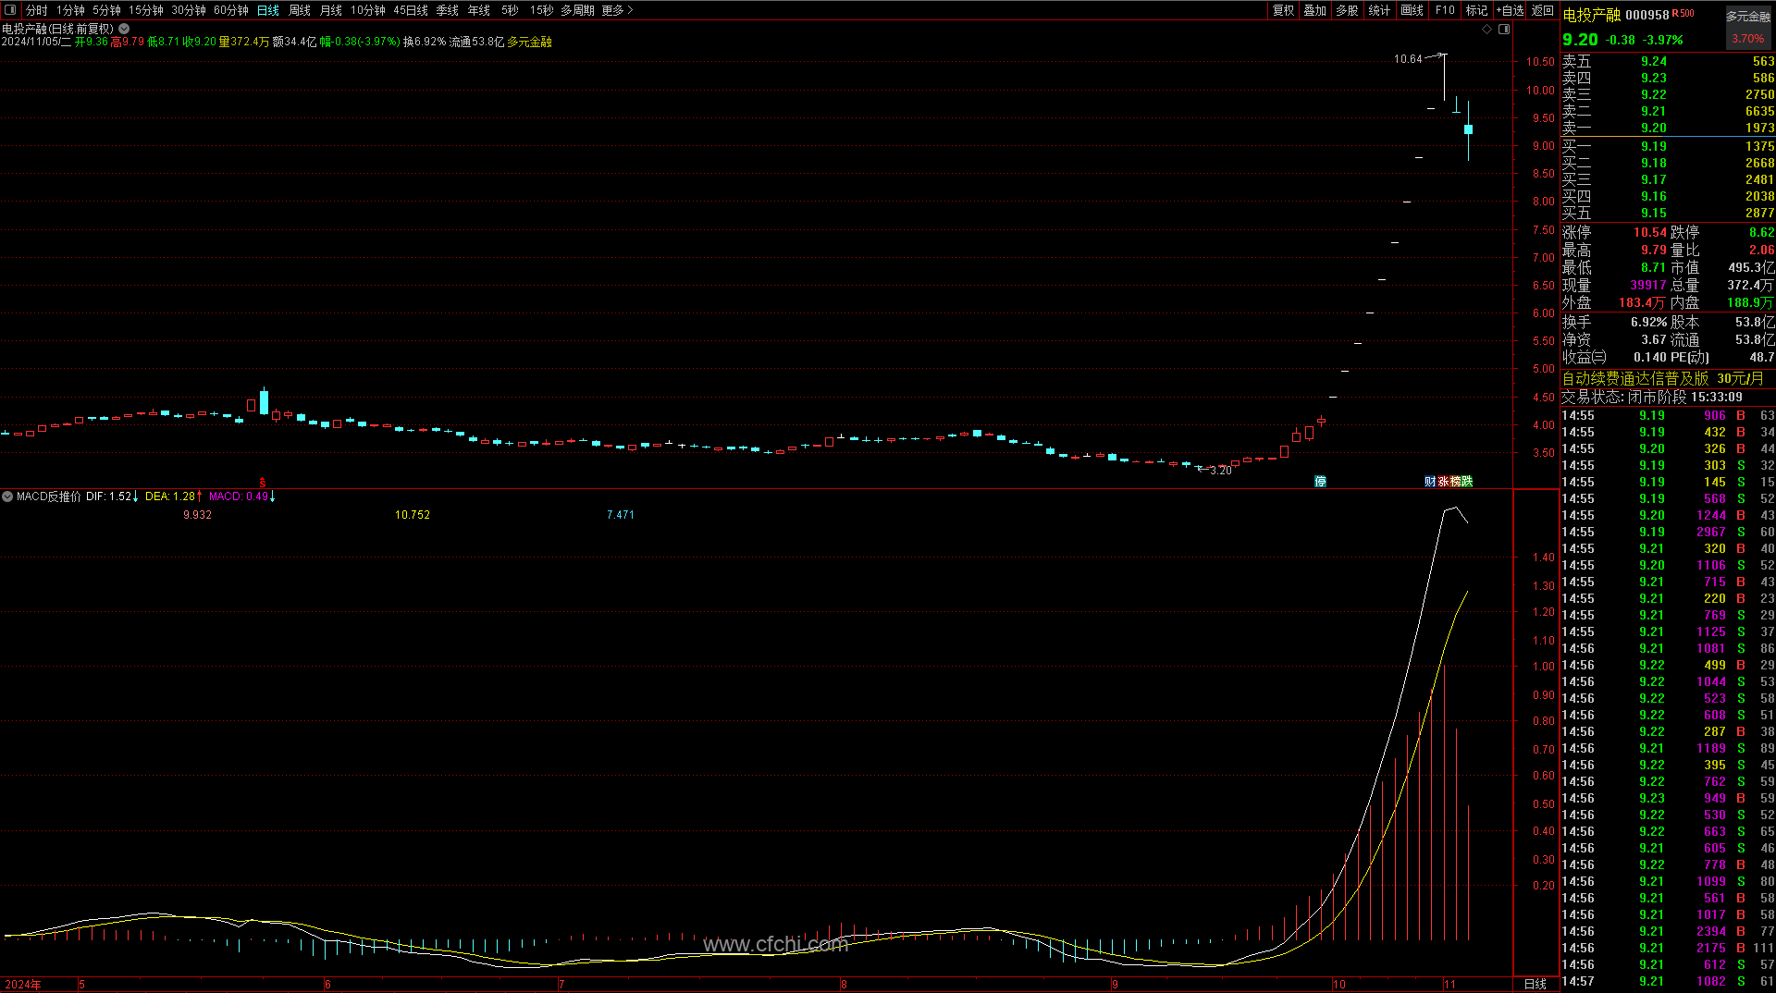The width and height of the screenshot is (1776, 993).
Task: Click the 返回 back button
Action: pos(1543,10)
